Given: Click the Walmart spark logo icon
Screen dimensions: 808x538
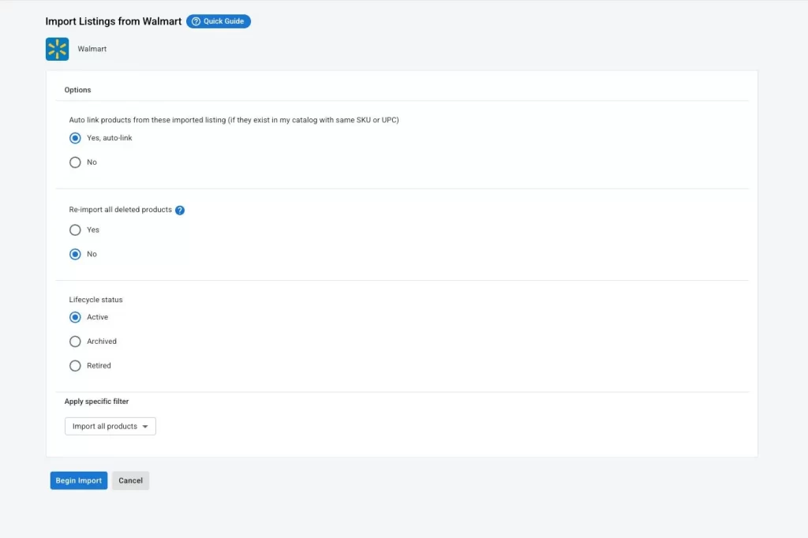Looking at the screenshot, I should coord(58,49).
